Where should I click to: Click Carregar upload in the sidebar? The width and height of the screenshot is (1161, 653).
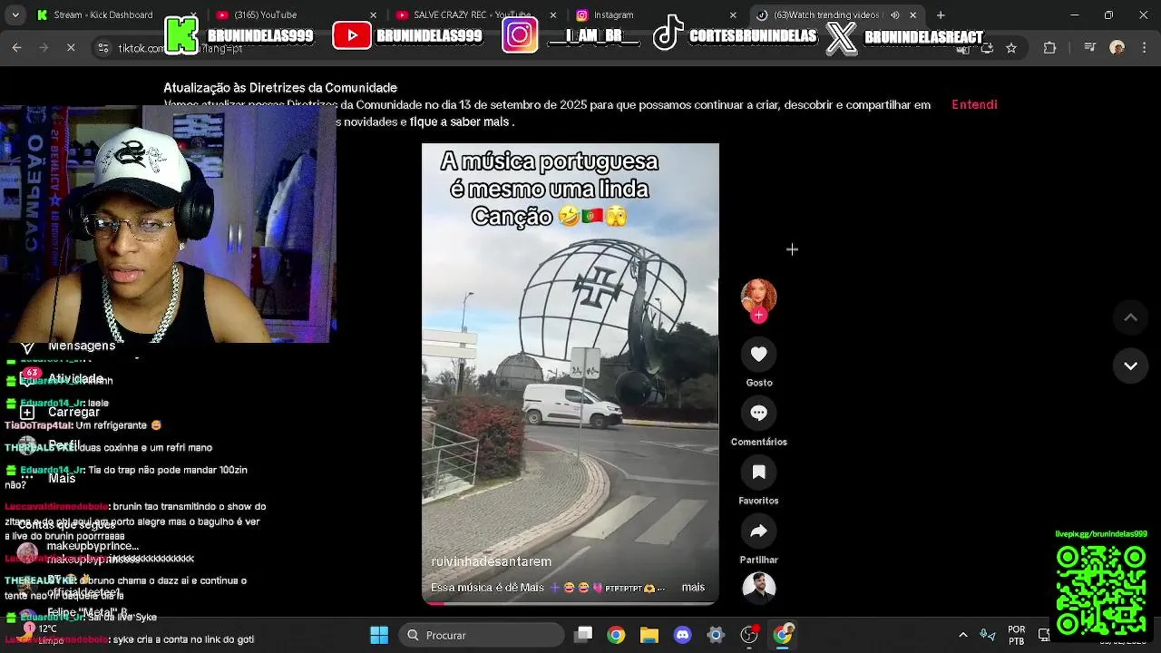tap(60, 412)
